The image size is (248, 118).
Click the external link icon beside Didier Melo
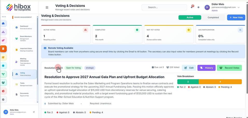(34, 112)
